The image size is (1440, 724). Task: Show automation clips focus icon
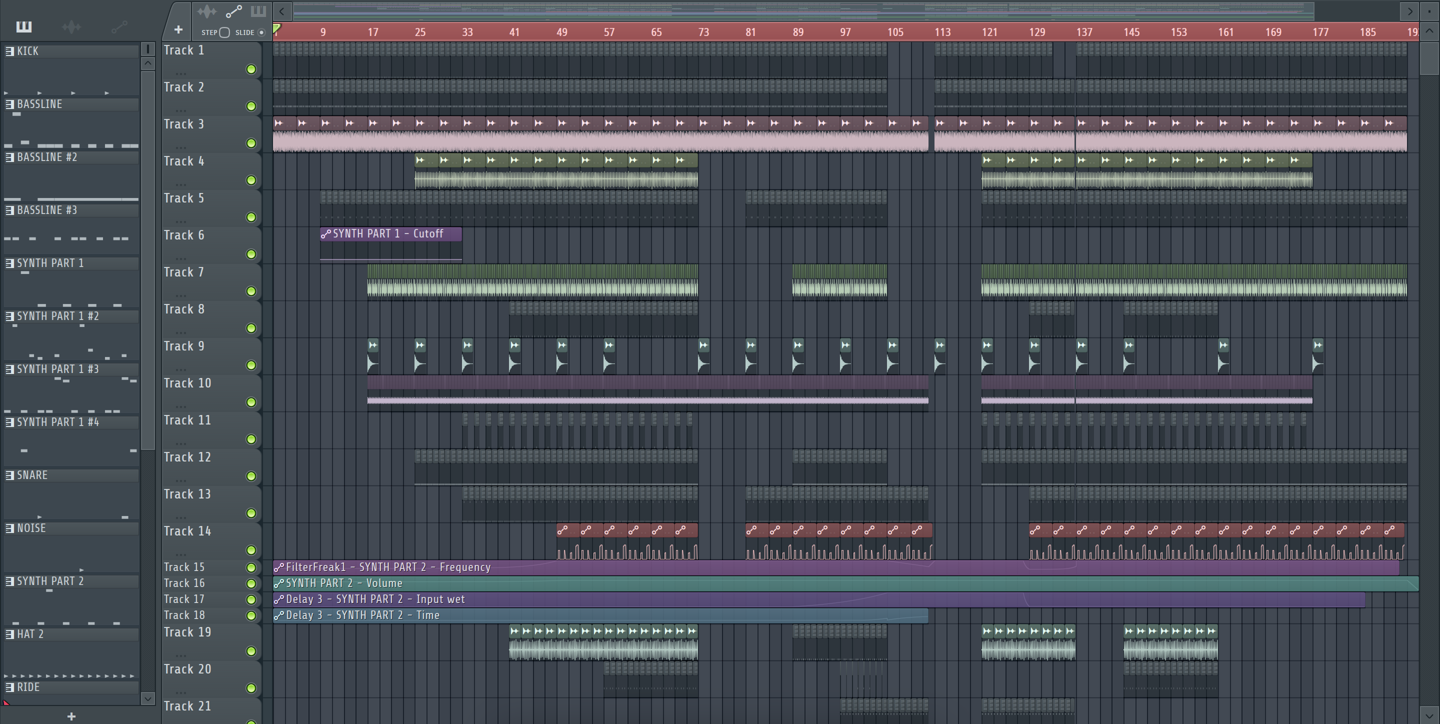(233, 11)
